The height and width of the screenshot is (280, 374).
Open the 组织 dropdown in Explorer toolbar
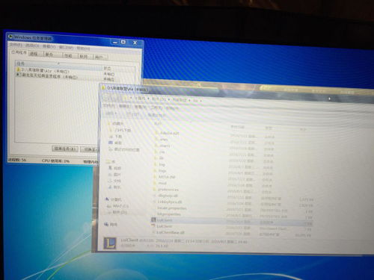(111, 113)
